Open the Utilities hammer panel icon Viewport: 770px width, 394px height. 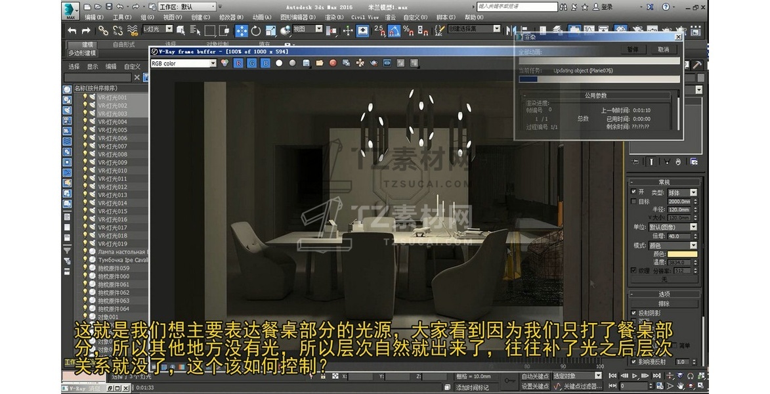click(697, 65)
